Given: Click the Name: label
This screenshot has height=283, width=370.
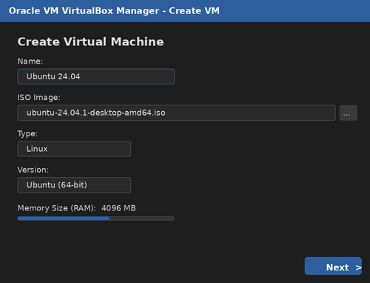Looking at the screenshot, I should [x=30, y=61].
